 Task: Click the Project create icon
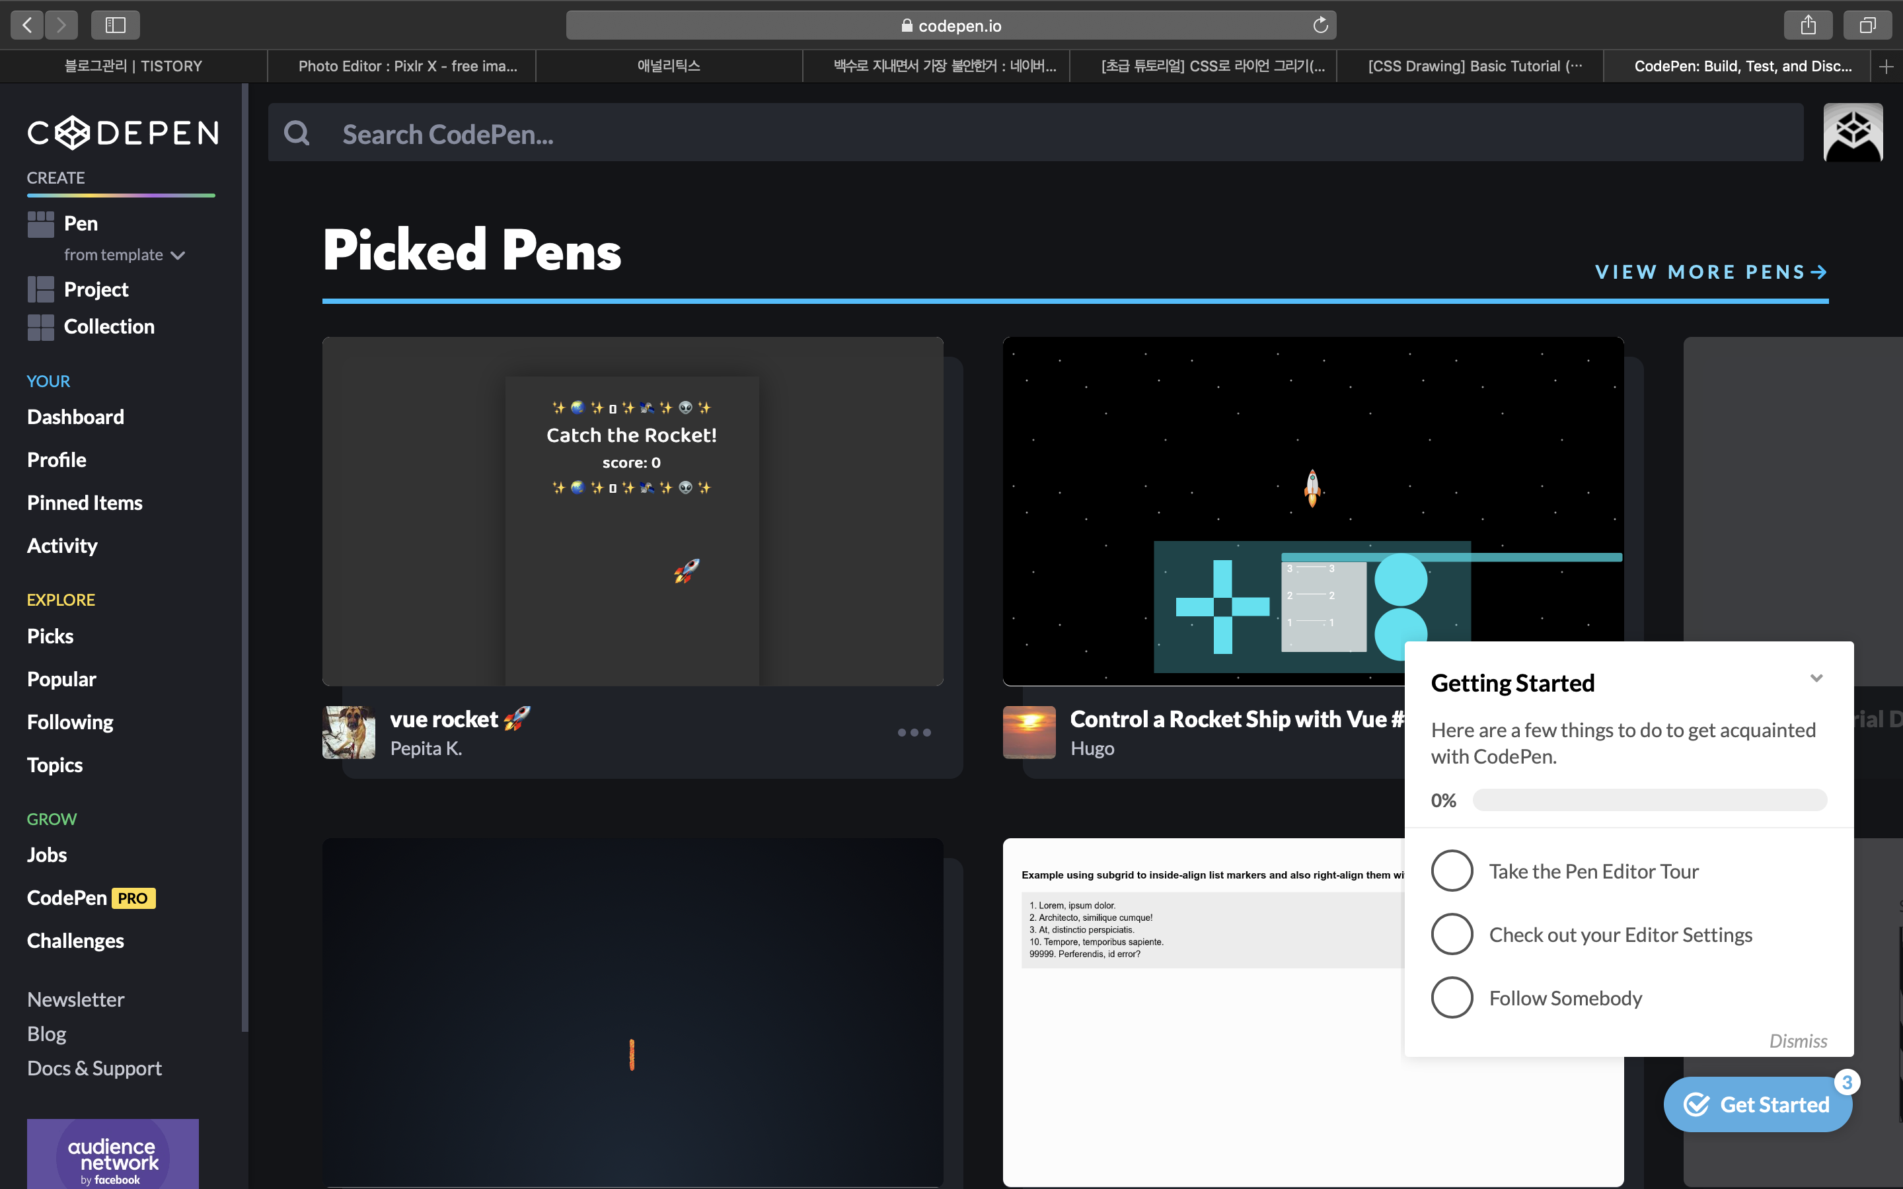41,289
